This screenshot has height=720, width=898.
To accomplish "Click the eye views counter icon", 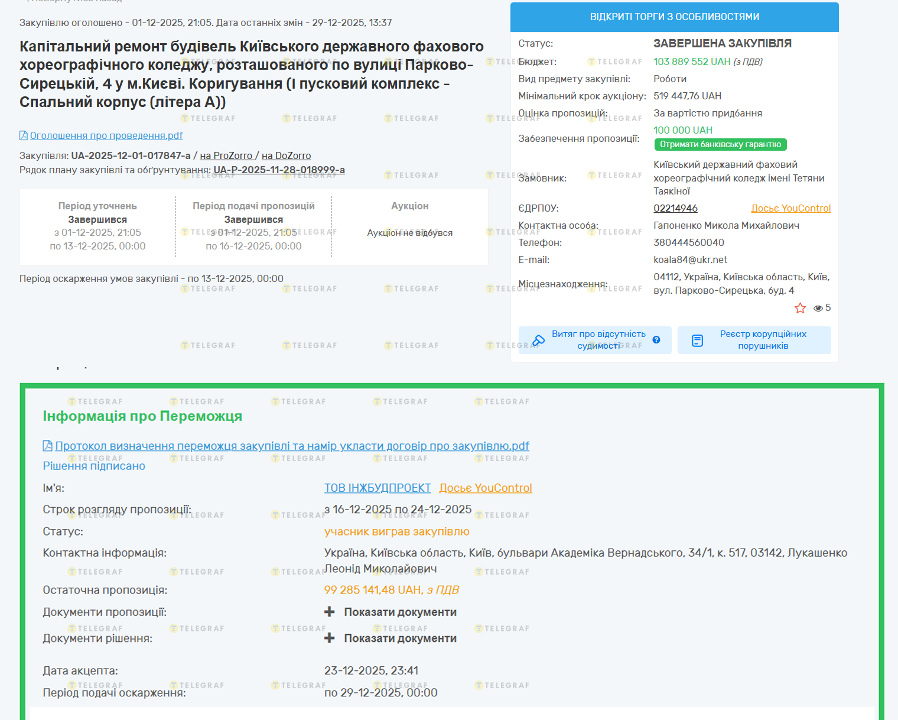I will point(818,308).
